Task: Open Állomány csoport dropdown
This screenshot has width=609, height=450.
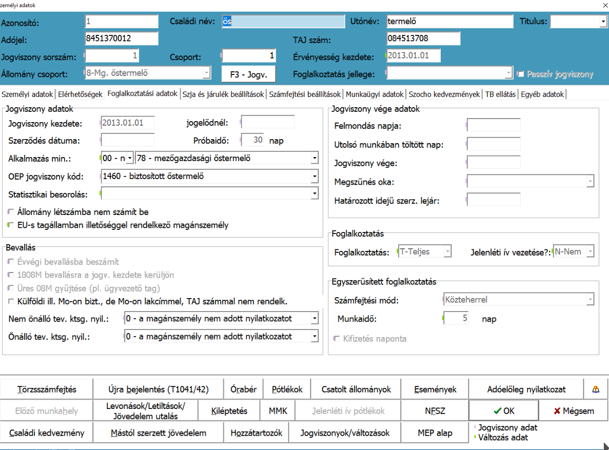Action: (x=207, y=73)
